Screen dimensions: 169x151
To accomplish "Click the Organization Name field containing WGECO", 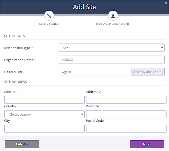I will tap(112, 60).
